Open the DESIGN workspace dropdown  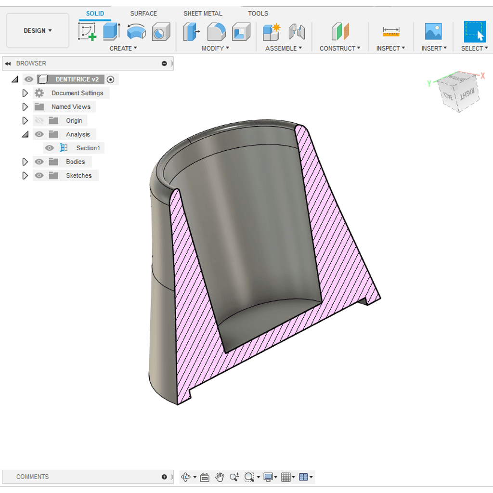(38, 30)
